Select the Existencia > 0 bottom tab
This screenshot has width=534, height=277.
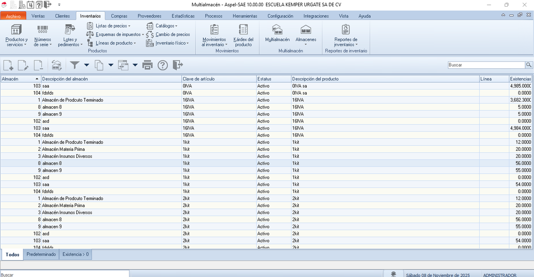76,255
